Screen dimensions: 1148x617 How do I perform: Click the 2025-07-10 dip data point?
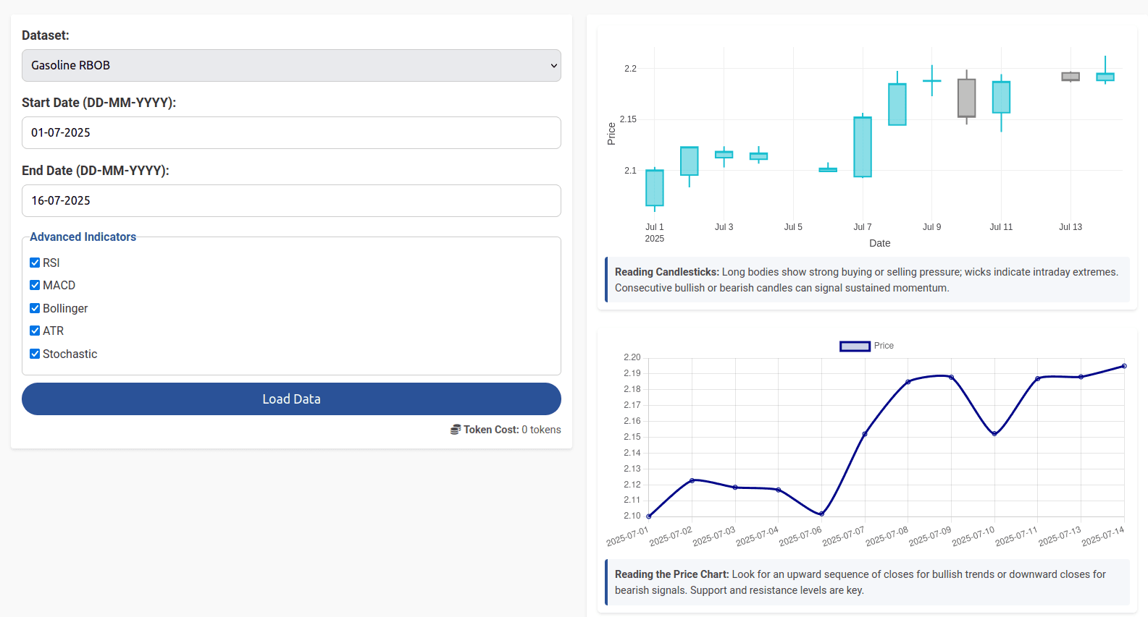(994, 433)
